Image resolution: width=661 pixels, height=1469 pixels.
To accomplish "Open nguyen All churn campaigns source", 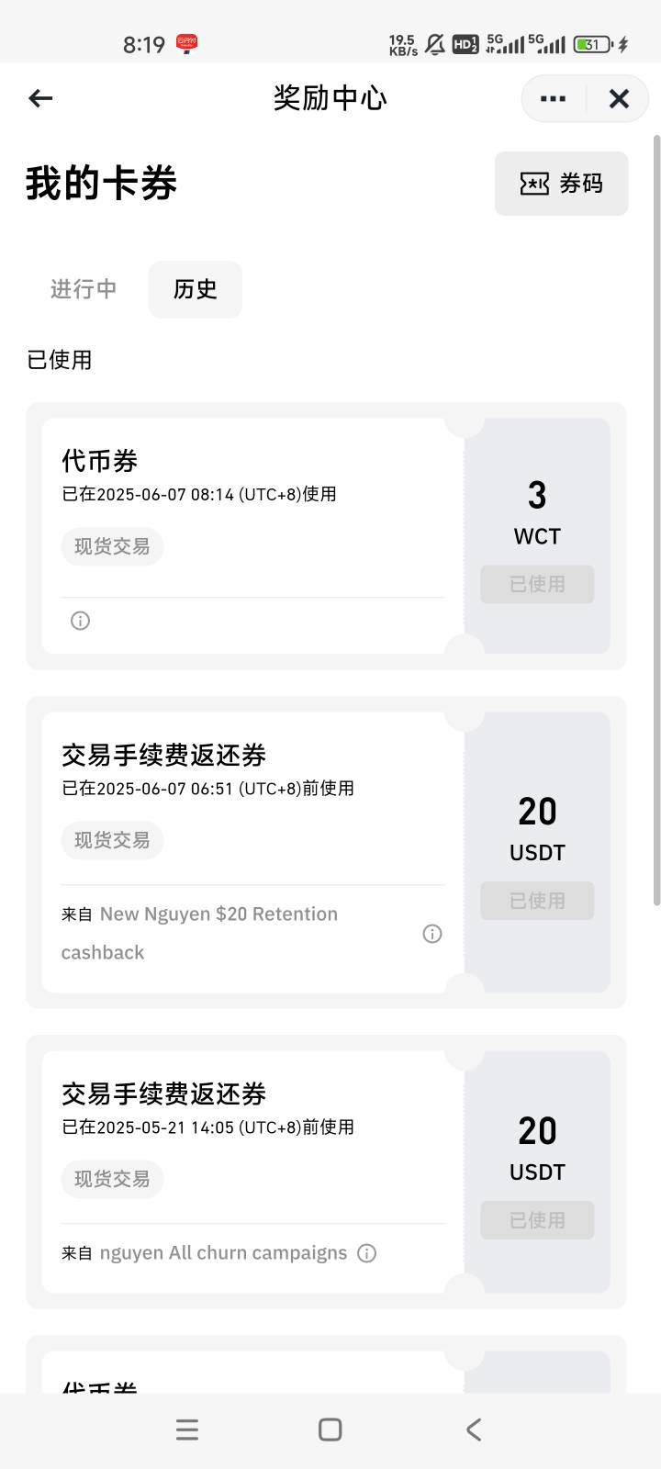I will point(223,1253).
